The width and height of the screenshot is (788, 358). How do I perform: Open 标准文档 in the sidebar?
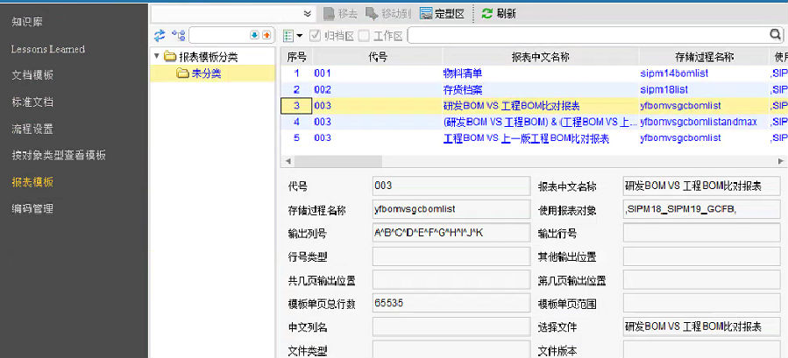click(32, 102)
